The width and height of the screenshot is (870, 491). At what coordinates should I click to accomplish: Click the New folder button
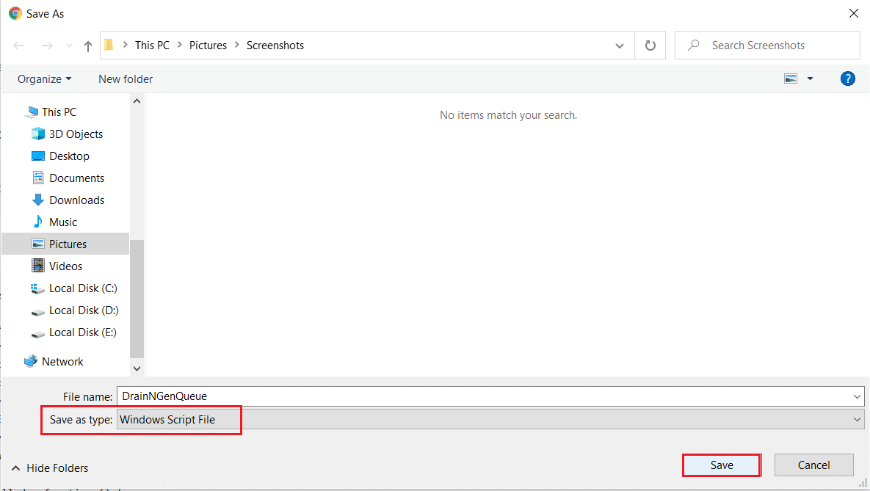click(x=126, y=79)
